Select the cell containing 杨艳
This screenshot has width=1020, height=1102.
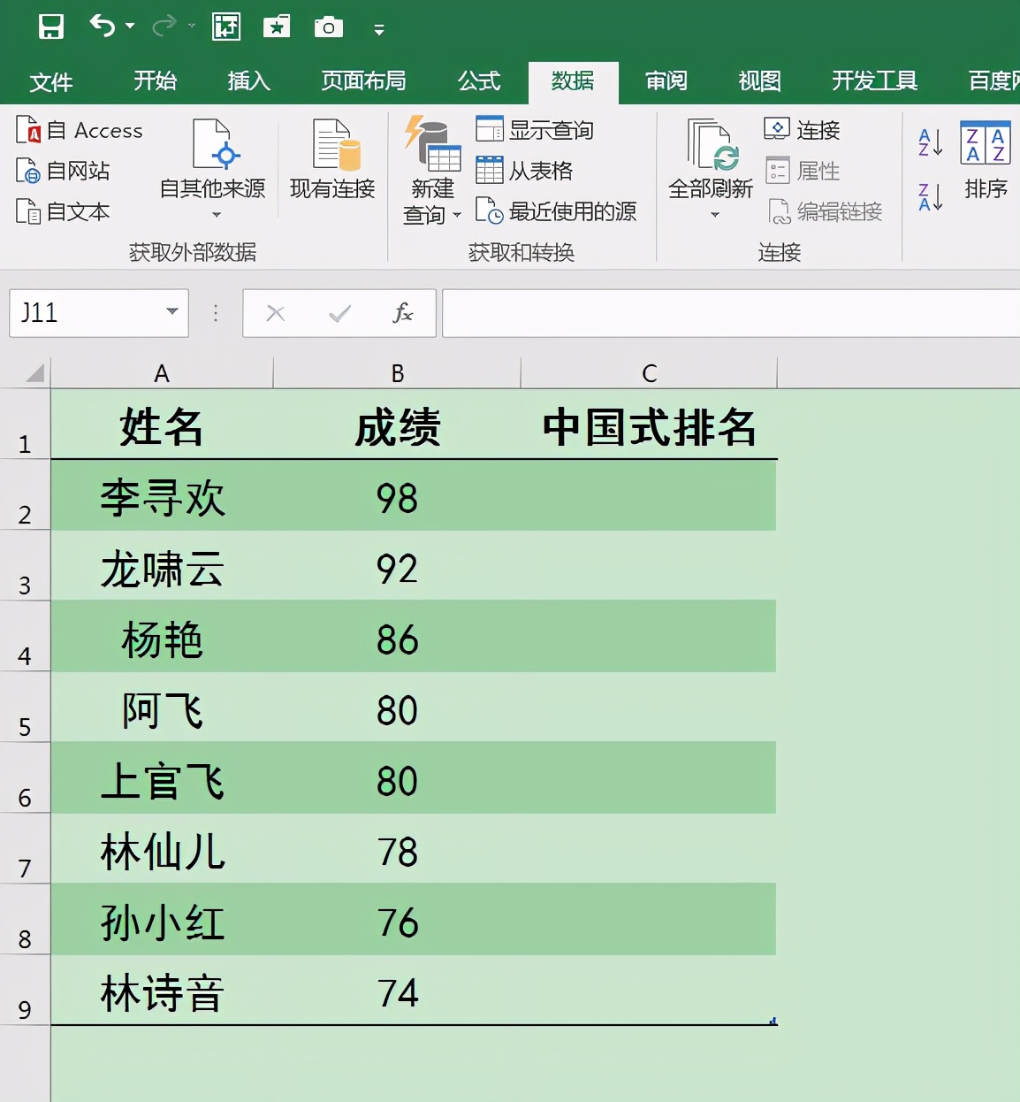click(x=162, y=638)
